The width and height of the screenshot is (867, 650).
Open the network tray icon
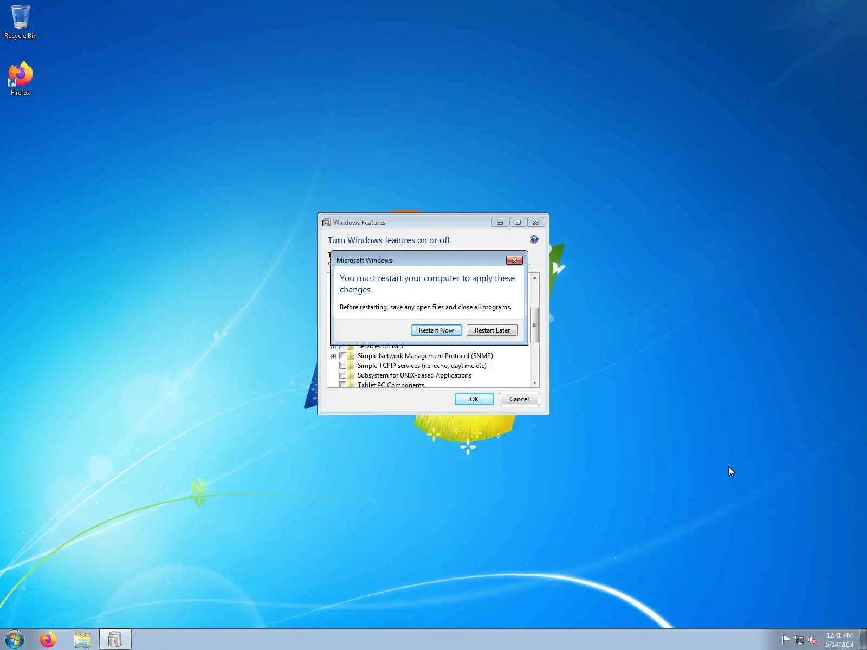coord(799,640)
